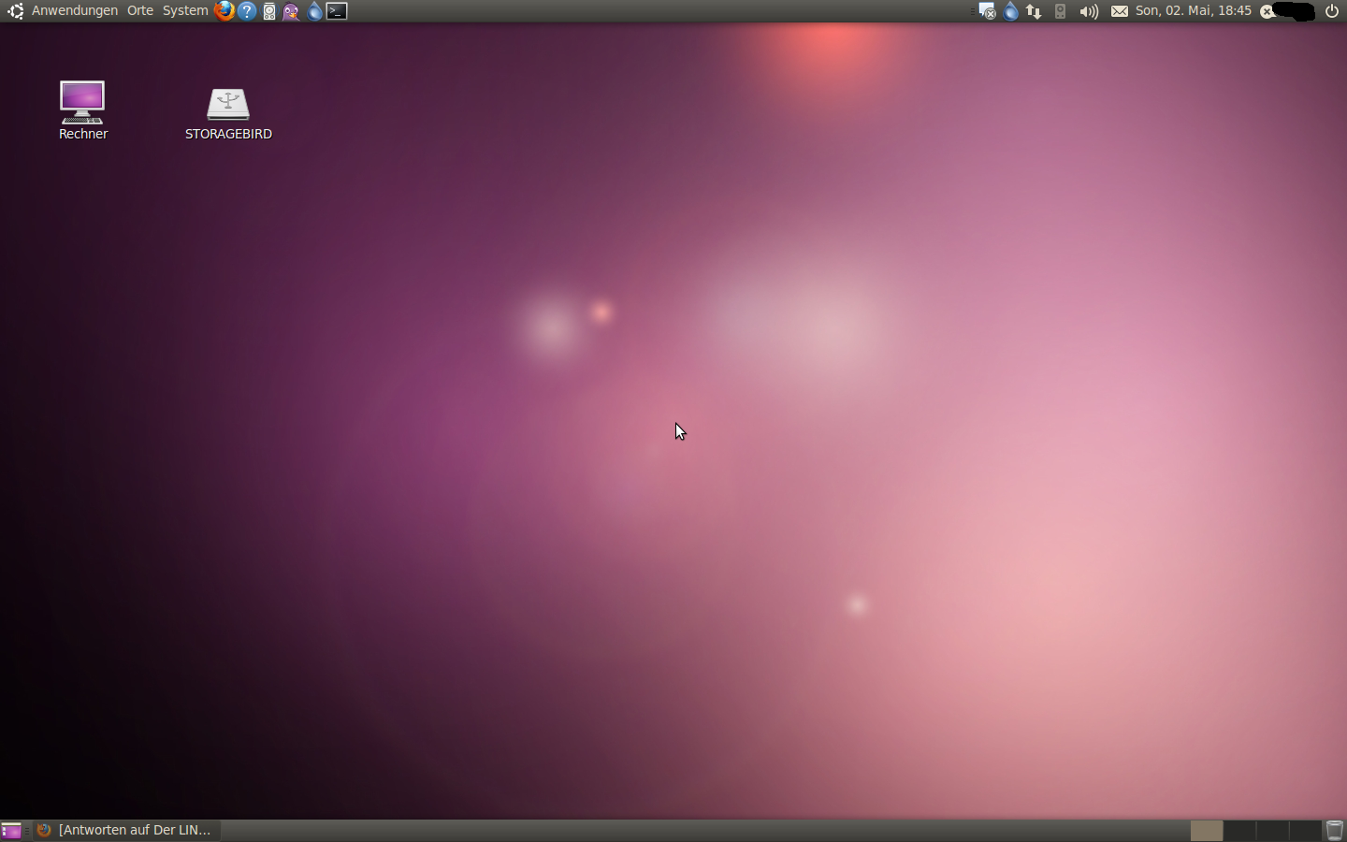Launch the Rhythmbox speaker icon
This screenshot has width=1347, height=842.
[269, 11]
